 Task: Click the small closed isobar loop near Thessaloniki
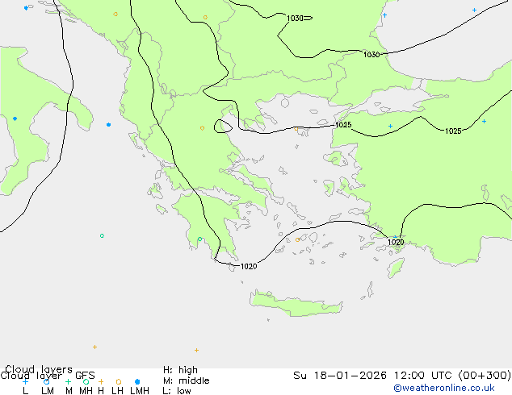[x=223, y=127]
